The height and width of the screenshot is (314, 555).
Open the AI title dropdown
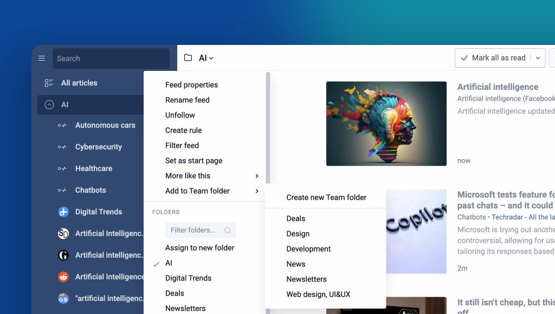click(206, 58)
